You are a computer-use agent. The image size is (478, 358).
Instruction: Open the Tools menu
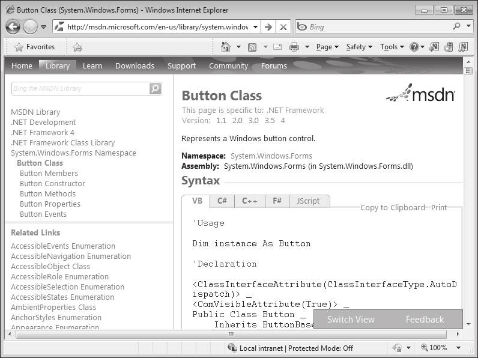point(392,47)
